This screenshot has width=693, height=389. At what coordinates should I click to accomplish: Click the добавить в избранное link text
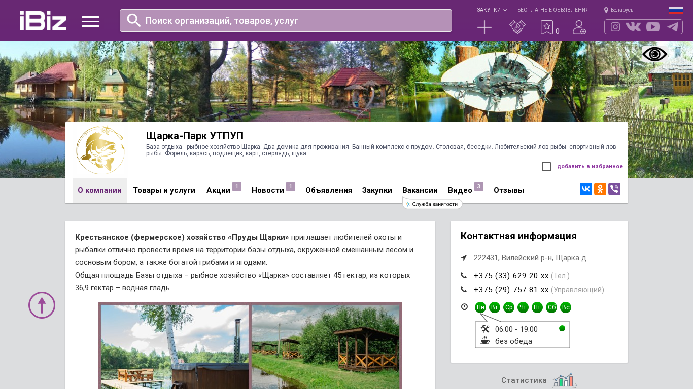590,167
